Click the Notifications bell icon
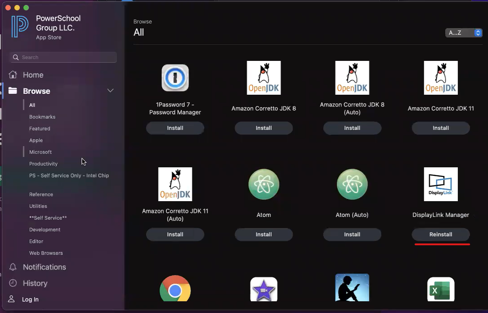Viewport: 488px width, 313px height. 13,267
